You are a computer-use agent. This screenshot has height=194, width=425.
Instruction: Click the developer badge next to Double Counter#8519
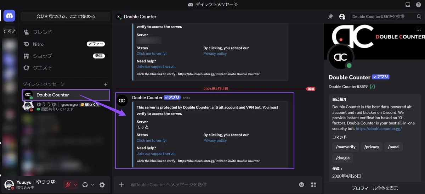[x=372, y=87]
